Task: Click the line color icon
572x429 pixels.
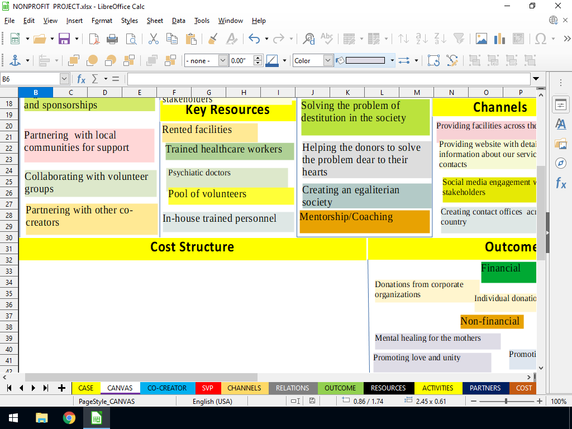Action: (x=272, y=60)
